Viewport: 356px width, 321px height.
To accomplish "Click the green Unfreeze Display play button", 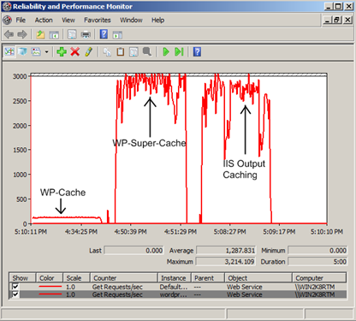I will [x=166, y=52].
